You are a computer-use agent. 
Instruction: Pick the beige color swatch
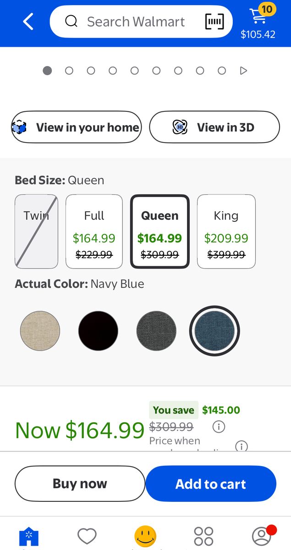(x=40, y=330)
